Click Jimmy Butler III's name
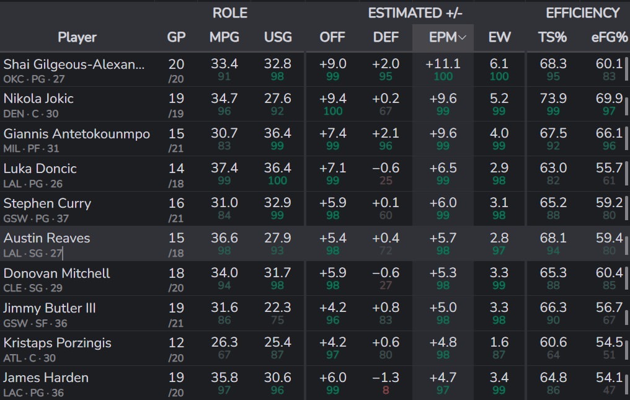 pos(50,308)
